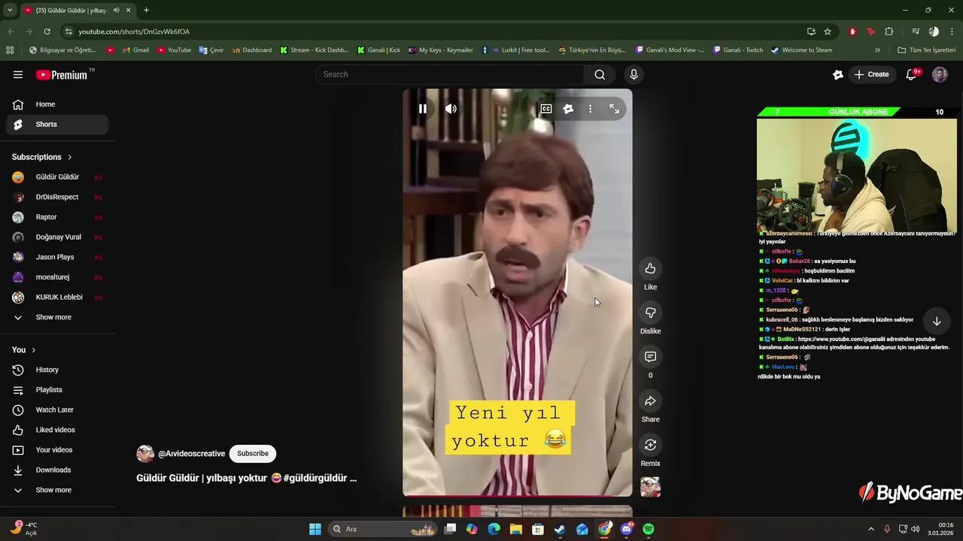Expand the You section chevron
Image resolution: width=963 pixels, height=541 pixels.
click(x=33, y=350)
